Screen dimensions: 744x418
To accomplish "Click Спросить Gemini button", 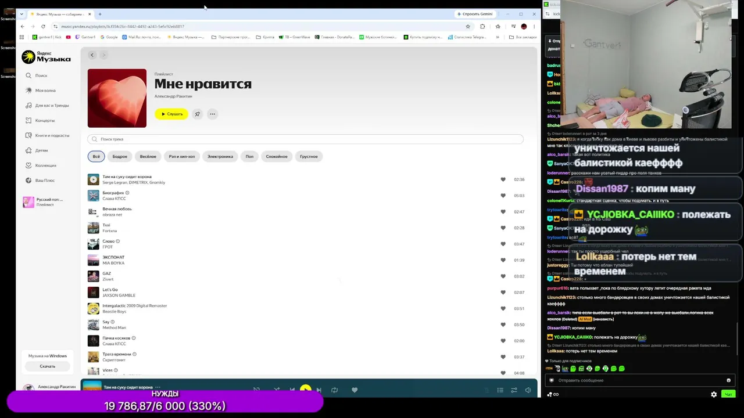I will pos(475,14).
